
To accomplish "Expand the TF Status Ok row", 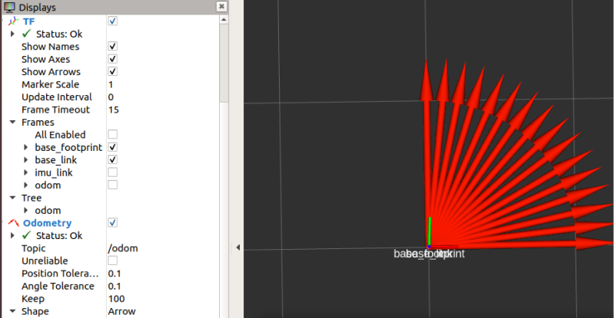I will [x=12, y=34].
